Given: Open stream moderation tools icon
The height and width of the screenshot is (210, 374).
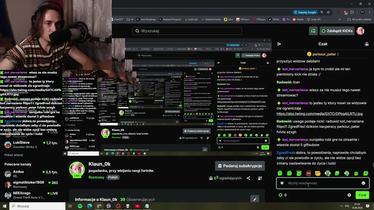Looking at the screenshot, I should coord(260,178).
